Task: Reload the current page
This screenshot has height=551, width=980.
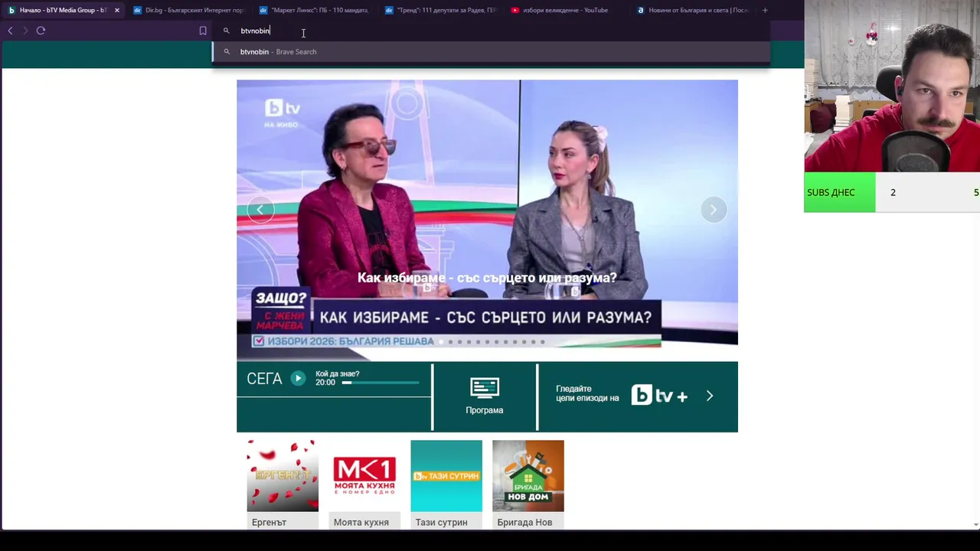Action: 41,31
